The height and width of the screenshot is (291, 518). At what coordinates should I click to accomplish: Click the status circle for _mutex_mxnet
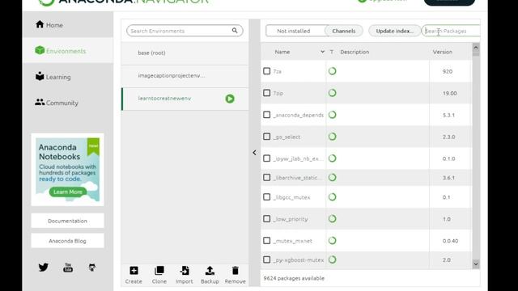333,241
